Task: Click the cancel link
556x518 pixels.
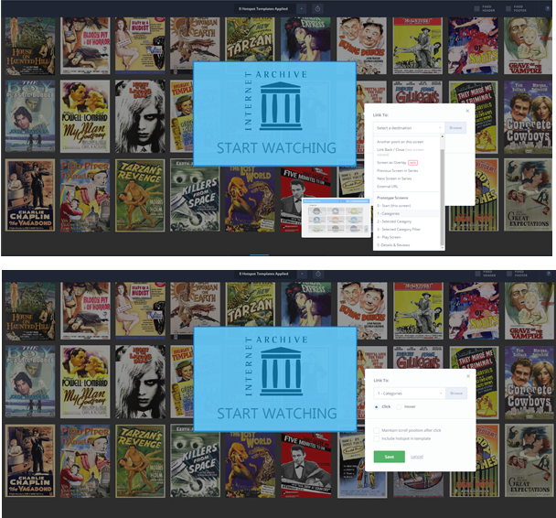Action: tap(417, 457)
